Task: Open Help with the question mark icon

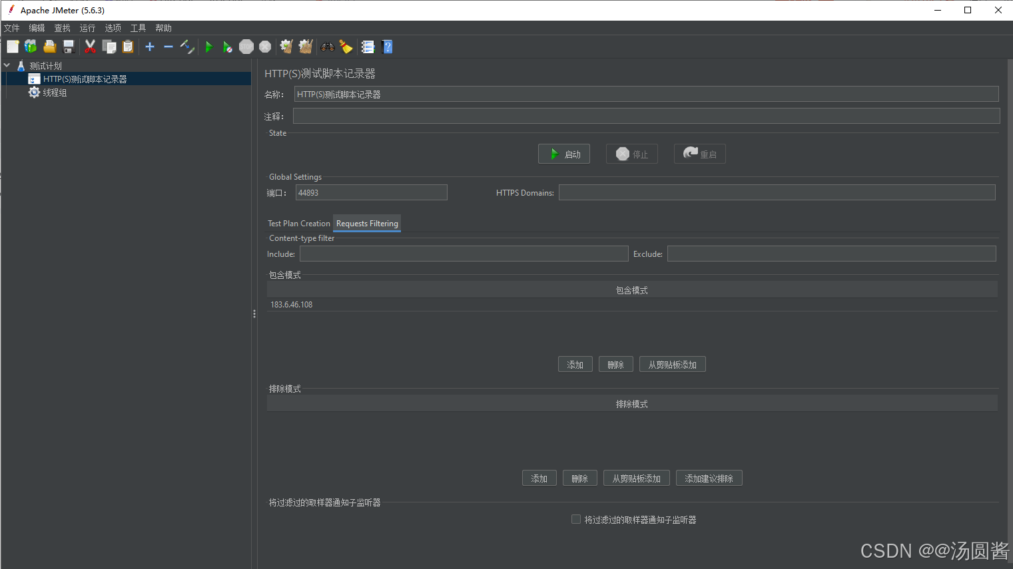Action: click(388, 47)
